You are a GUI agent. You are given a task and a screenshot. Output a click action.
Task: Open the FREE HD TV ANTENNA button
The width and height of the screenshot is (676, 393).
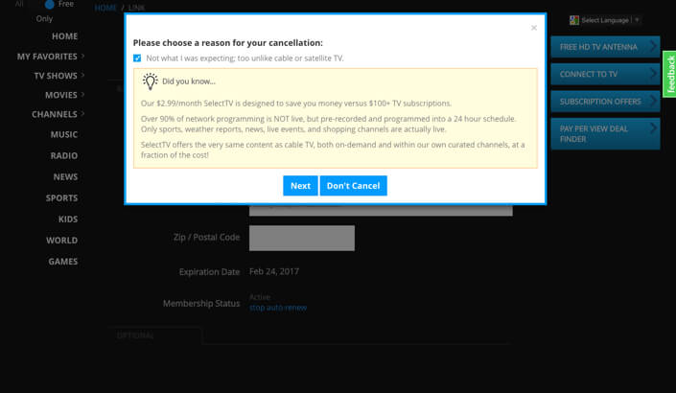[605, 47]
